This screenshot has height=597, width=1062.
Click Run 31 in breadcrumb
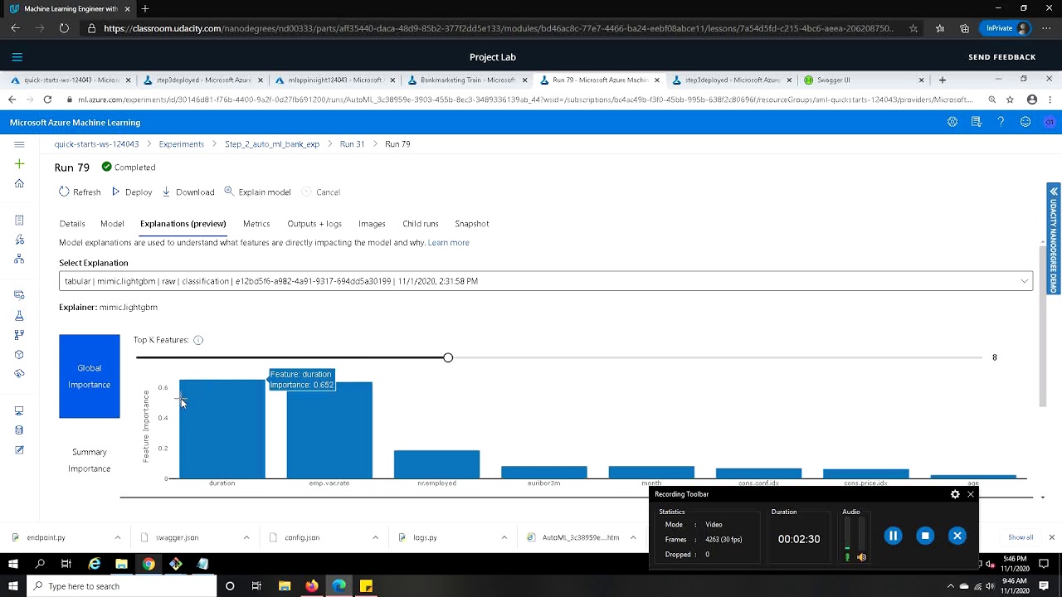[352, 144]
